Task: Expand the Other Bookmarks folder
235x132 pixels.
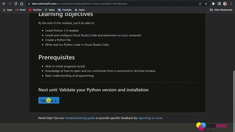Action: [x=221, y=10]
